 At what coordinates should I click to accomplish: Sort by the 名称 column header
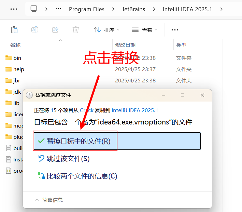point(15,45)
